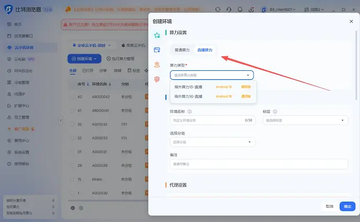The image size is (360, 222).
Task: Open the notification bell
Action: coord(240,9)
